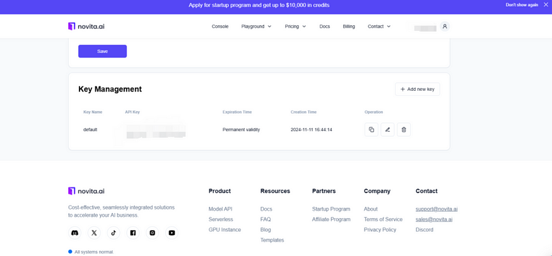Viewport: 552px width, 256px height.
Task: Click the Key Management heading
Action: (x=110, y=90)
